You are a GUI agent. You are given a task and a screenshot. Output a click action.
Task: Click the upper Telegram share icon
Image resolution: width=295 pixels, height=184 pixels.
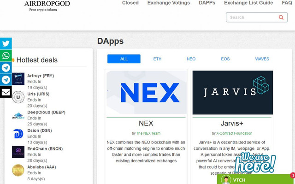coord(6,67)
